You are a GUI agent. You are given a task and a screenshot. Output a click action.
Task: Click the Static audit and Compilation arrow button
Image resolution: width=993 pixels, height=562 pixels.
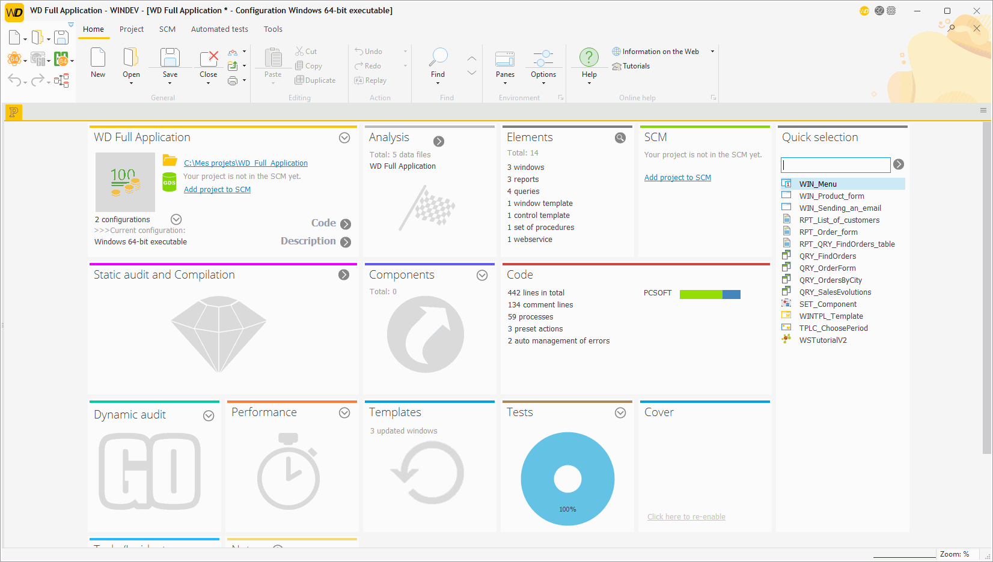click(344, 275)
